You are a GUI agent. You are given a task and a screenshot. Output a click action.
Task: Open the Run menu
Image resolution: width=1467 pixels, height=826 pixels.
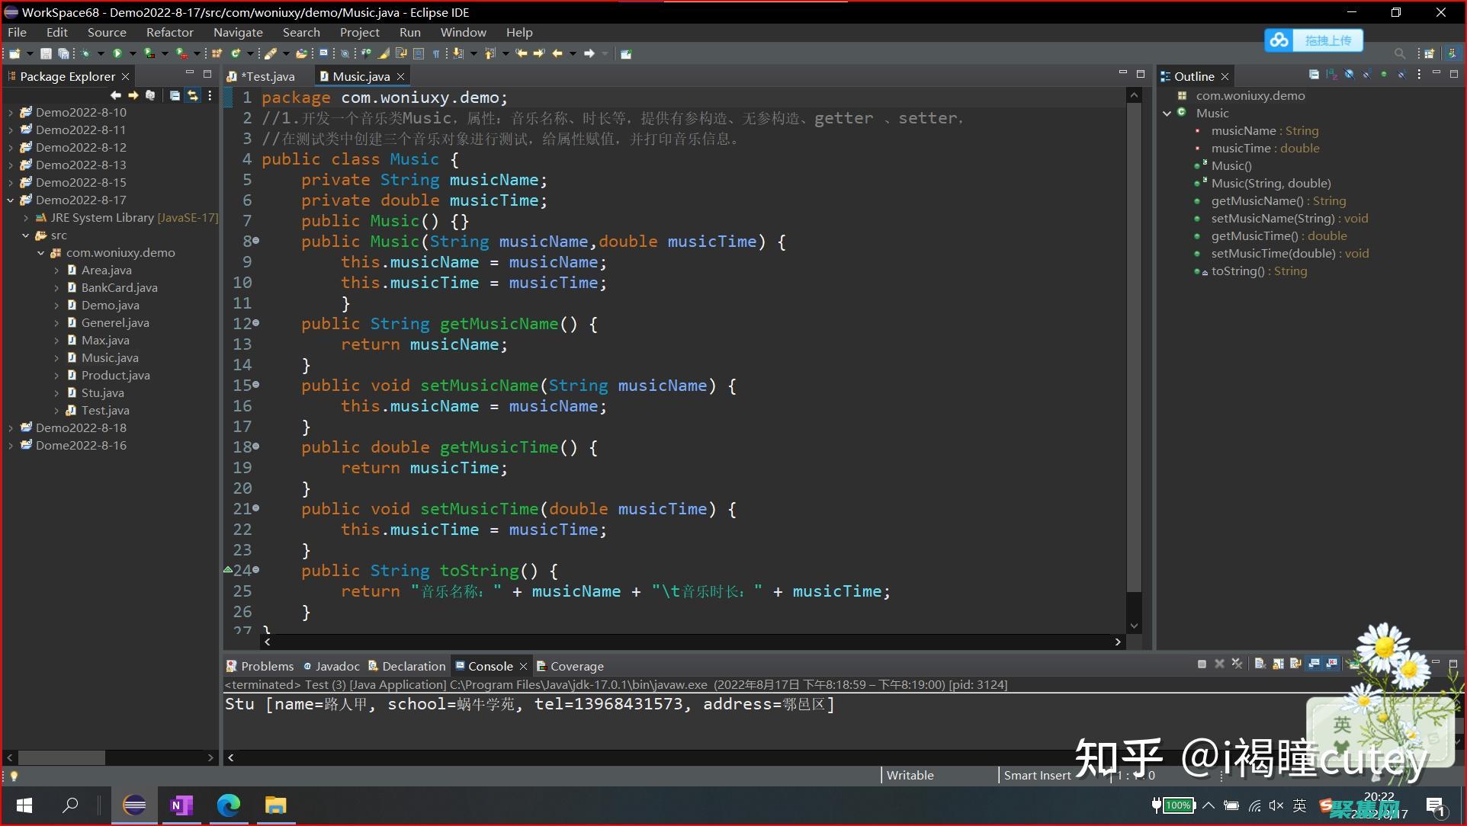(407, 31)
